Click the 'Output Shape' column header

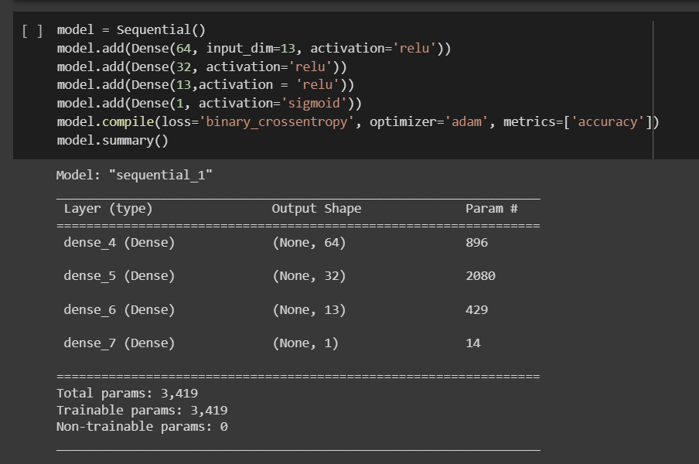click(316, 209)
